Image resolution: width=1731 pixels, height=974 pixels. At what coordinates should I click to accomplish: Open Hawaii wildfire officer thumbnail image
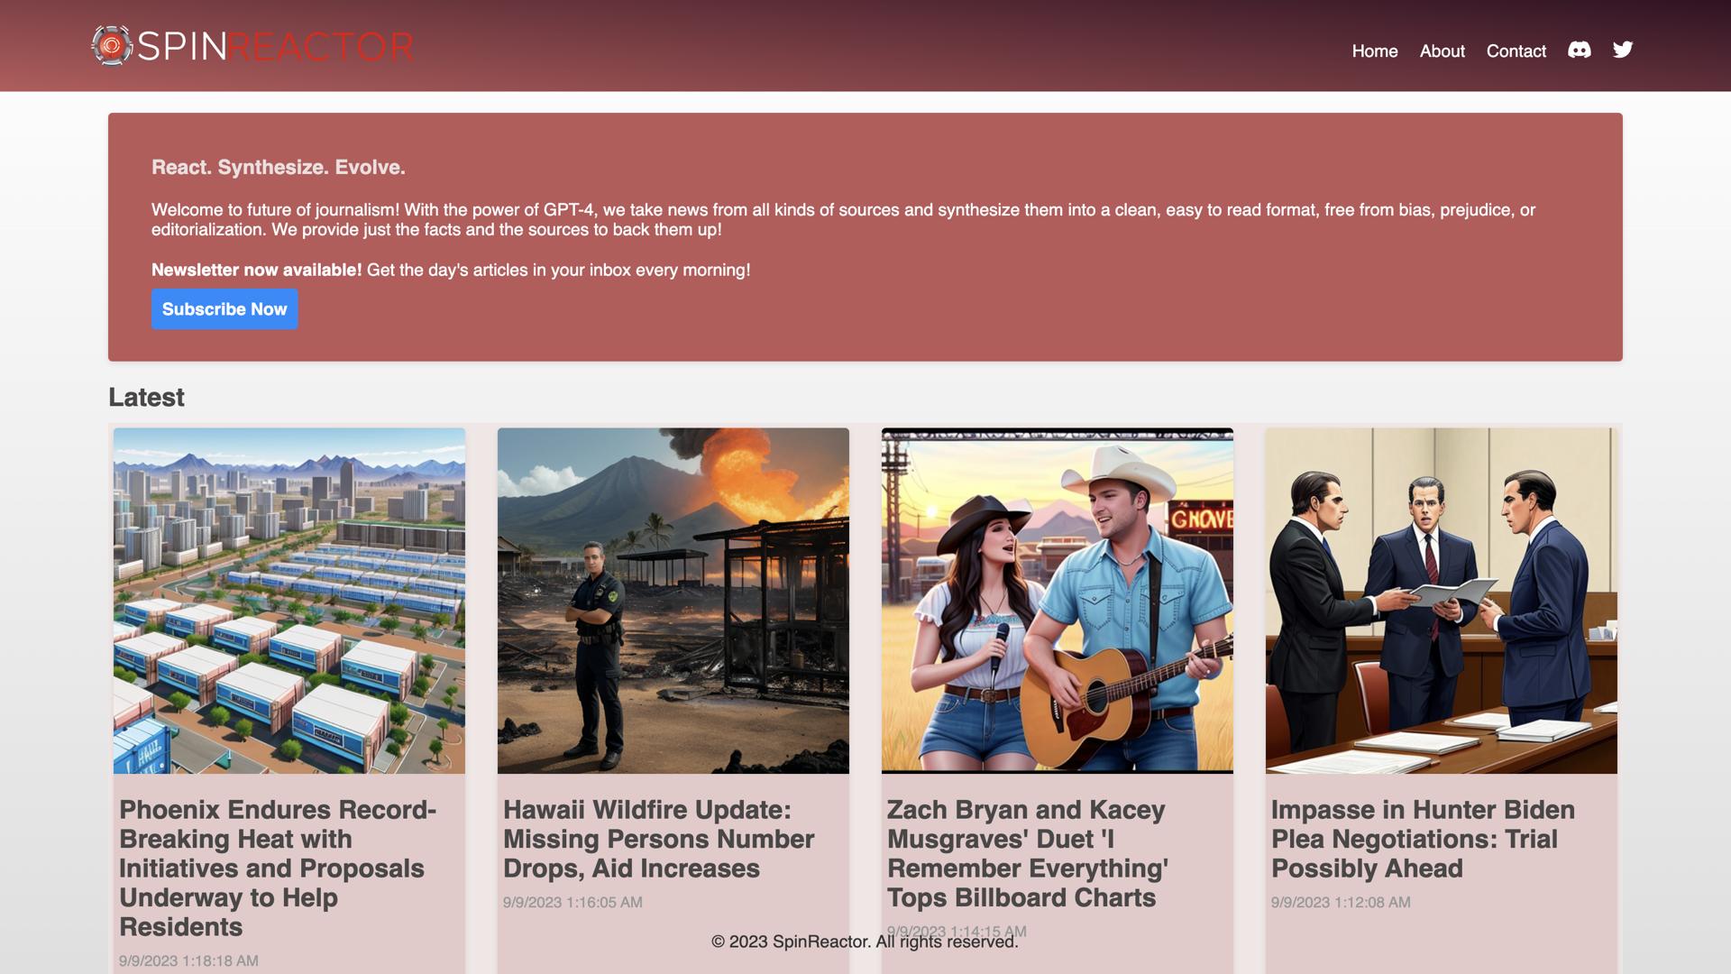click(673, 601)
